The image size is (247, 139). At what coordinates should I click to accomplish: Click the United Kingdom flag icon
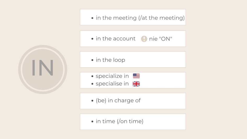[x=136, y=84]
